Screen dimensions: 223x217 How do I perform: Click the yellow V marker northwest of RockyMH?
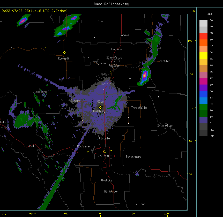point(45,47)
